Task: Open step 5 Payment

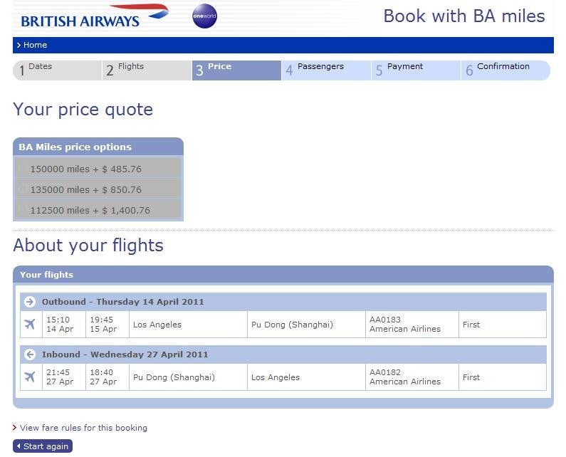Action: 416,70
